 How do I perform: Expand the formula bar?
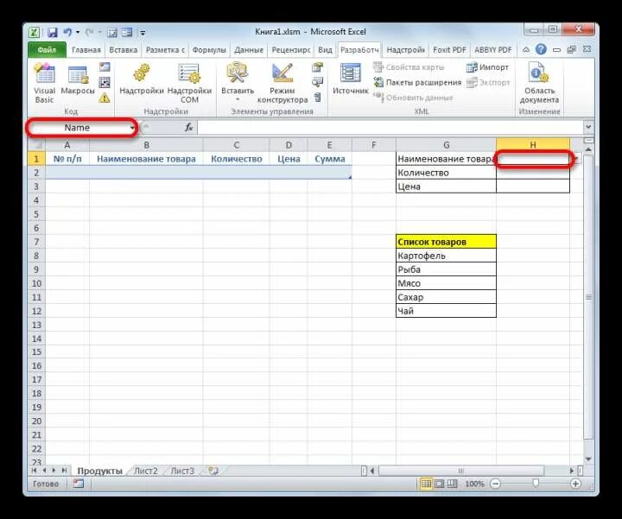(588, 127)
